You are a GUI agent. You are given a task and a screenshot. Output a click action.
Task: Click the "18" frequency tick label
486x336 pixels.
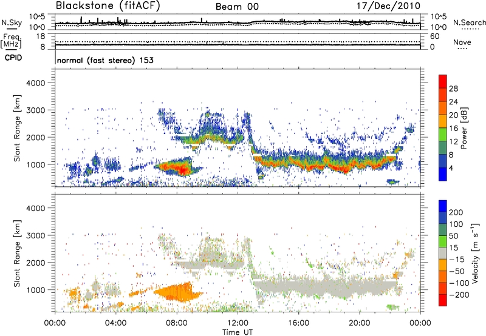(41, 36)
